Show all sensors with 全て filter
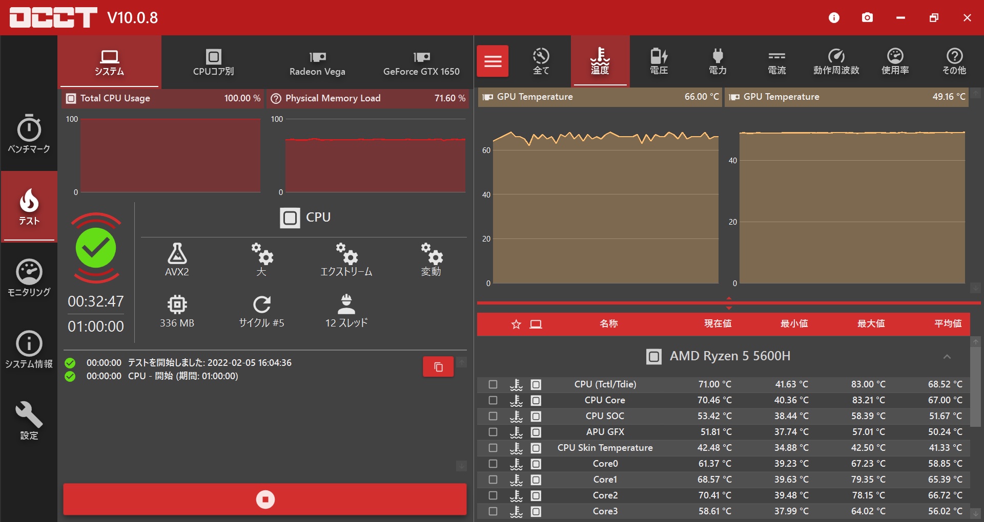984x522 pixels. click(541, 61)
